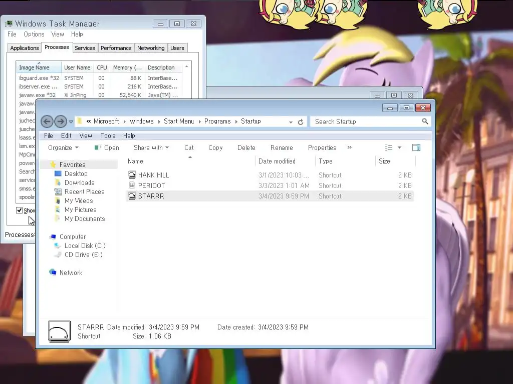Screen dimensions: 513x384
Task: Select javaw.exe *32 process row
Action: click(x=99, y=95)
